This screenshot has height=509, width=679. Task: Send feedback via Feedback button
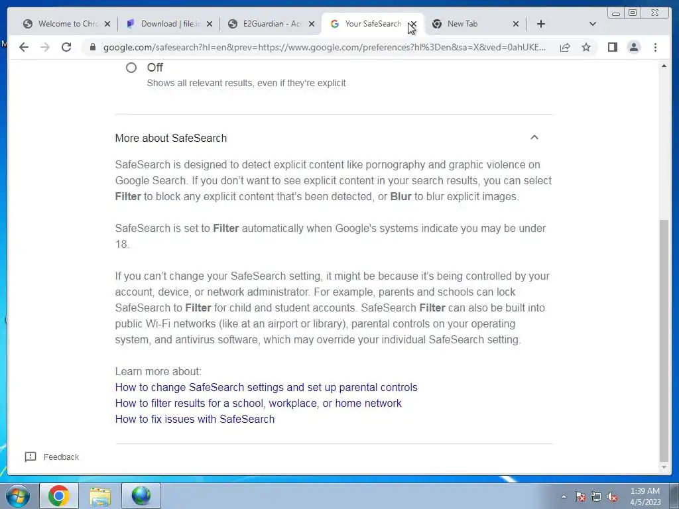click(x=52, y=457)
